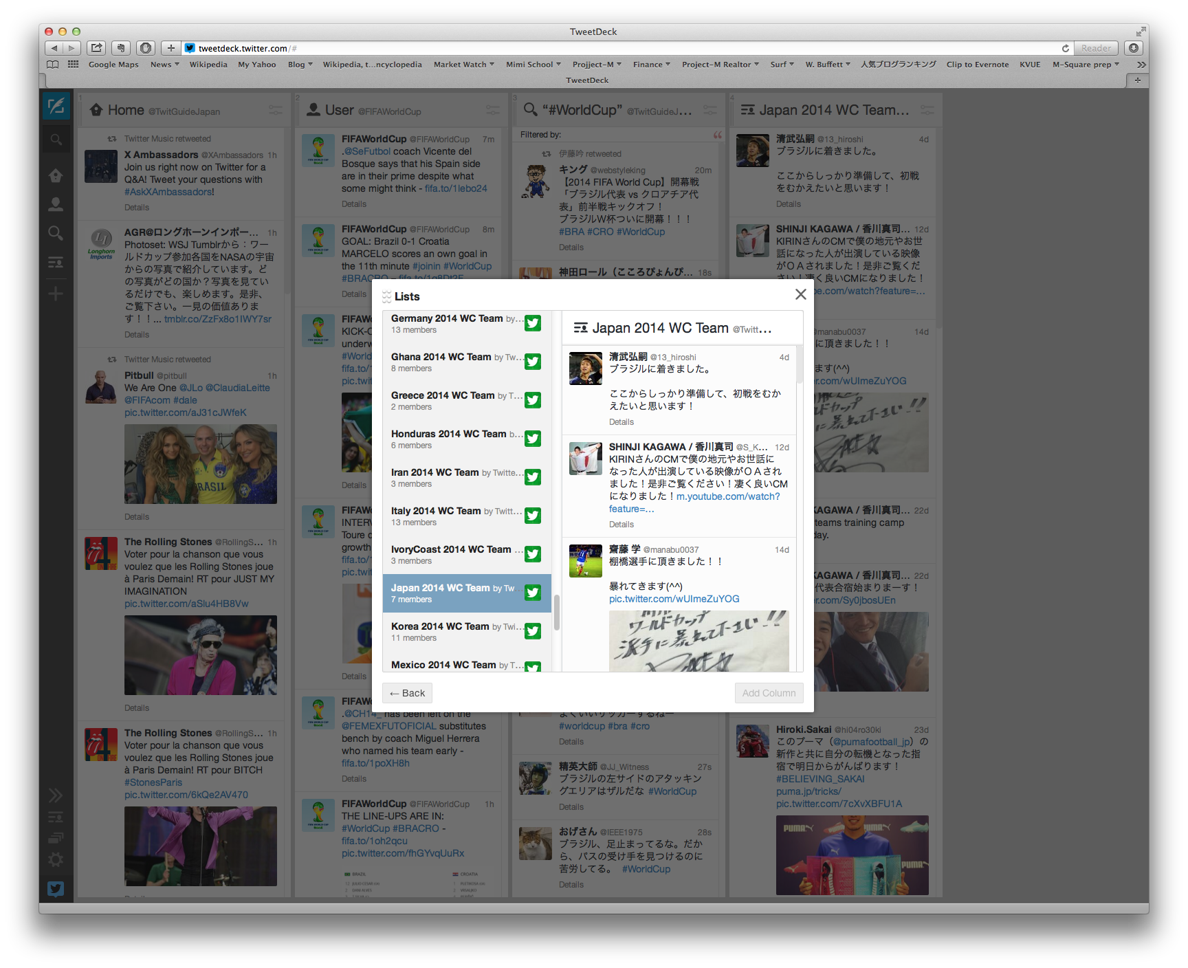Click Details under 清武弘嗣 preview tweet
Screen dimensions: 1188x968
pyautogui.click(x=621, y=422)
